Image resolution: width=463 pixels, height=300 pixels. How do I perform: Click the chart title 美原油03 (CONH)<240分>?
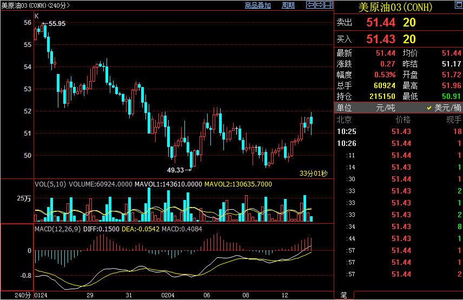click(x=35, y=5)
